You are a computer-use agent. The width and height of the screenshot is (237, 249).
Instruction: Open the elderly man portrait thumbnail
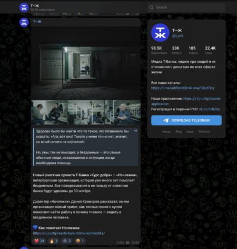click(123, 112)
